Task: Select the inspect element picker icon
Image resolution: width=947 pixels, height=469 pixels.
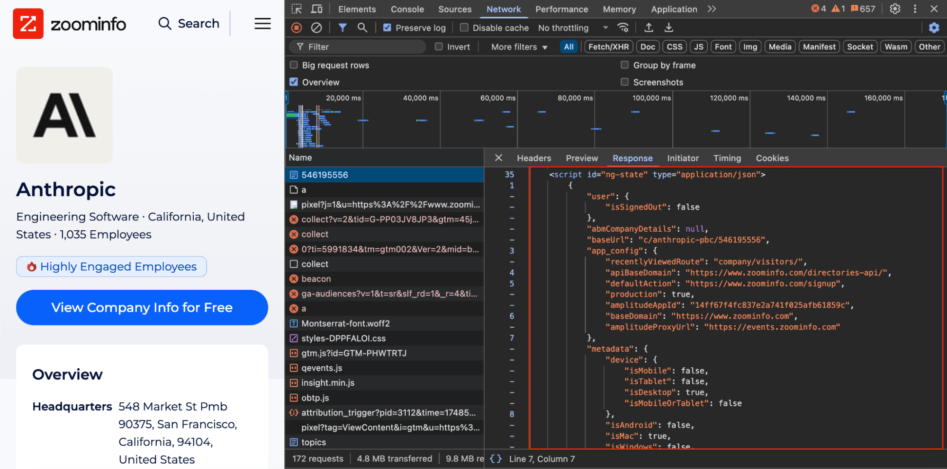Action: [x=297, y=9]
